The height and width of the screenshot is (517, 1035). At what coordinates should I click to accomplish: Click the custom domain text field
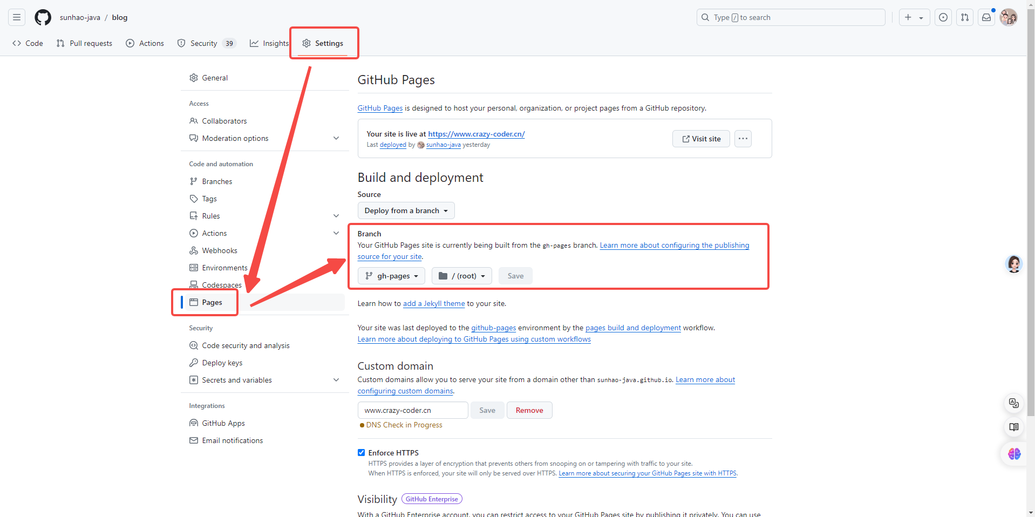click(x=413, y=410)
